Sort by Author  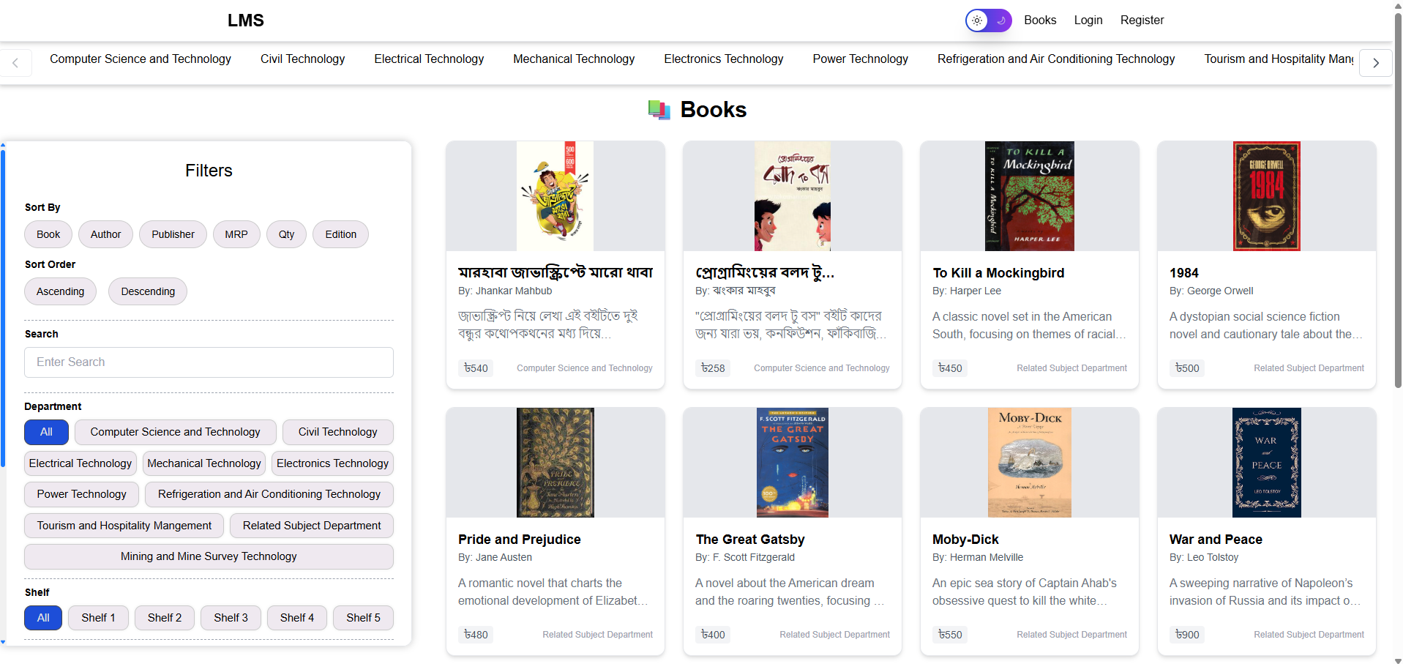tap(105, 234)
